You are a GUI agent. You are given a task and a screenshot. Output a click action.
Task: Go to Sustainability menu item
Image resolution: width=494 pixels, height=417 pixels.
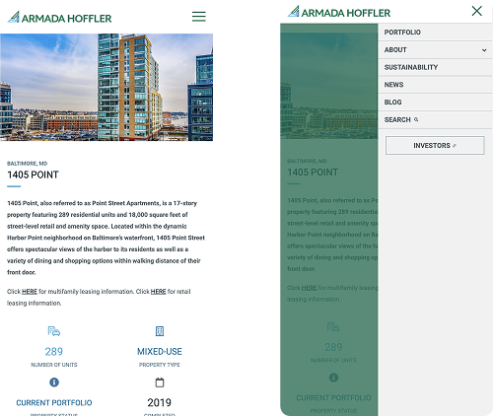(435, 67)
